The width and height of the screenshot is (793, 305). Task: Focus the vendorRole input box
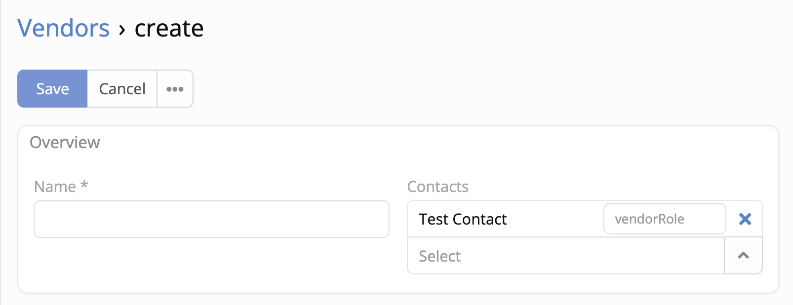664,219
